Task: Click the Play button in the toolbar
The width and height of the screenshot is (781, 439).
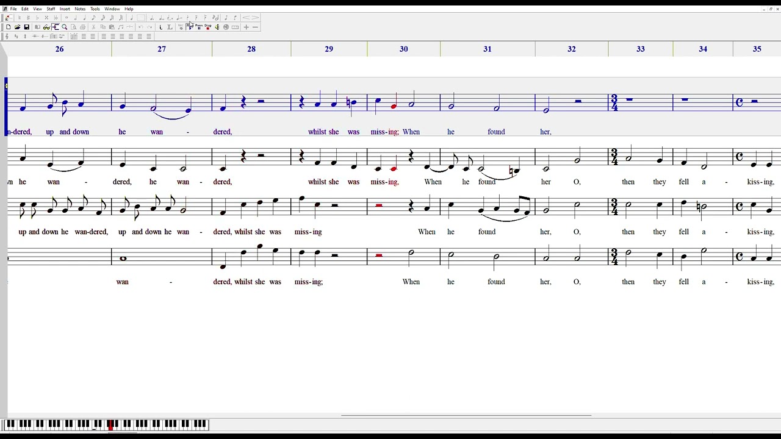Action: (x=190, y=27)
